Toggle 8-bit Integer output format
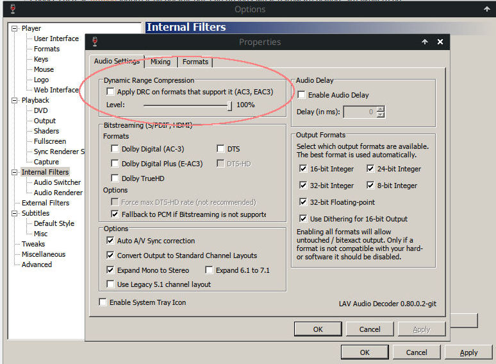Screen dimensions: 496x364 (x=370, y=186)
